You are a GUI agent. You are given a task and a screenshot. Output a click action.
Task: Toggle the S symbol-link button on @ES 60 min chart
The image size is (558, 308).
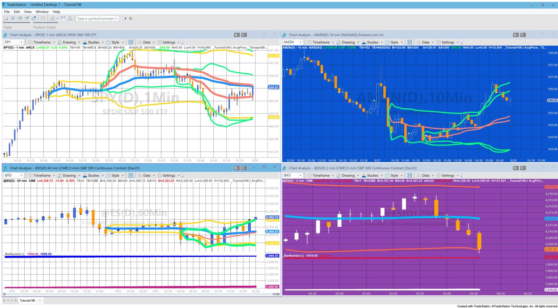coord(237,168)
